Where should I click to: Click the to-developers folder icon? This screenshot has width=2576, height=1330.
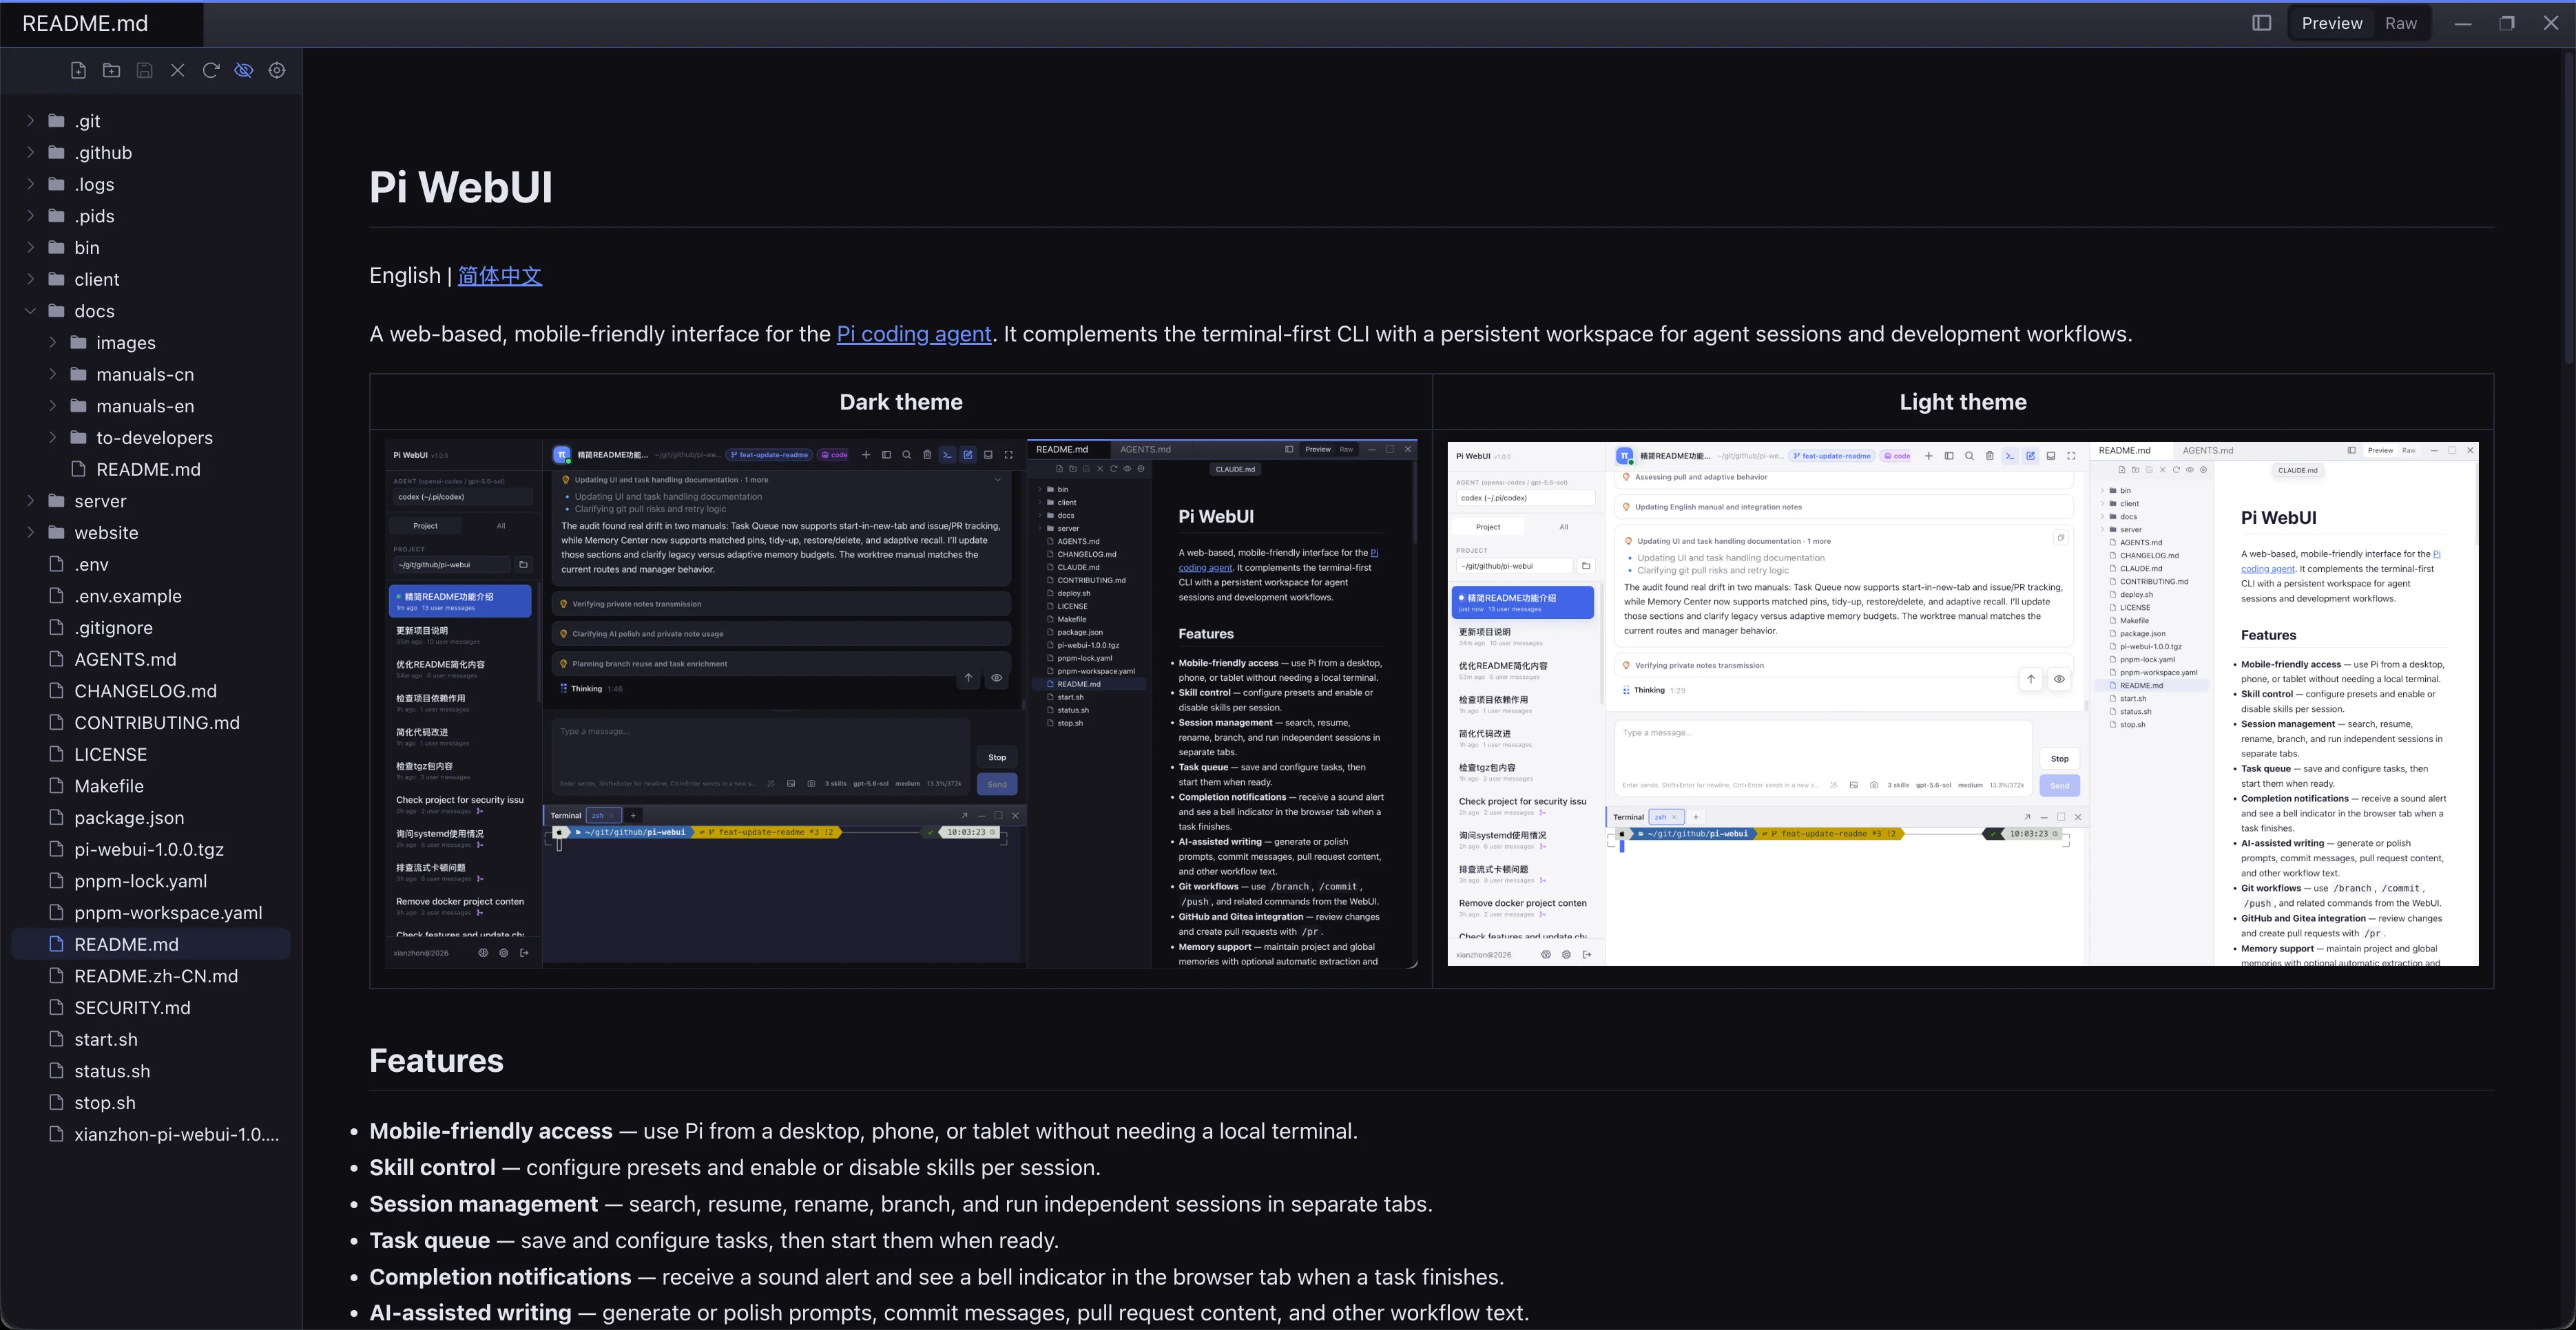pos(79,438)
